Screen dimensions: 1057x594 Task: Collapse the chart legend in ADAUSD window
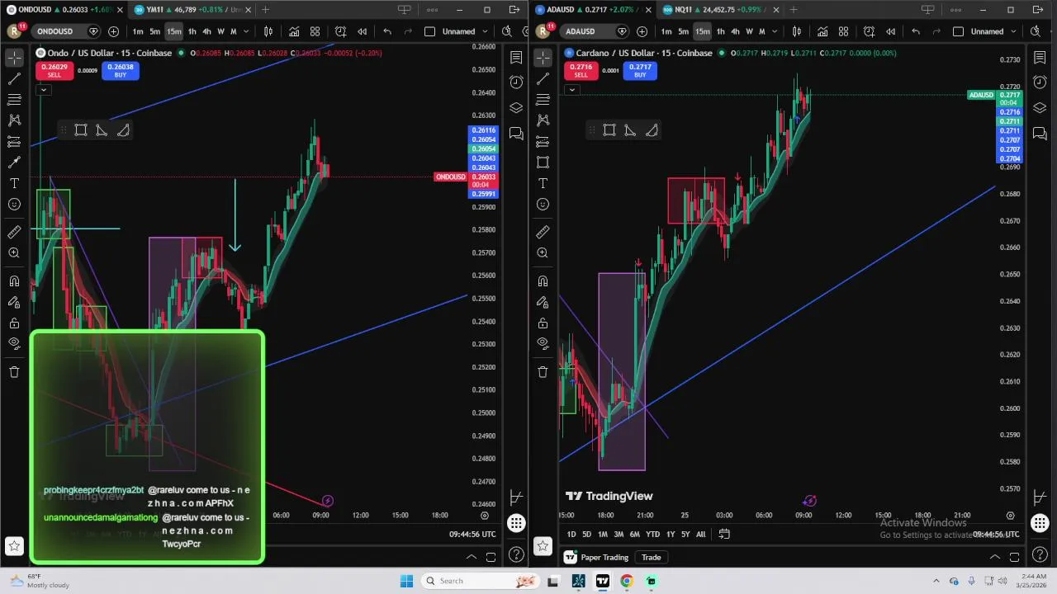pyautogui.click(x=571, y=89)
